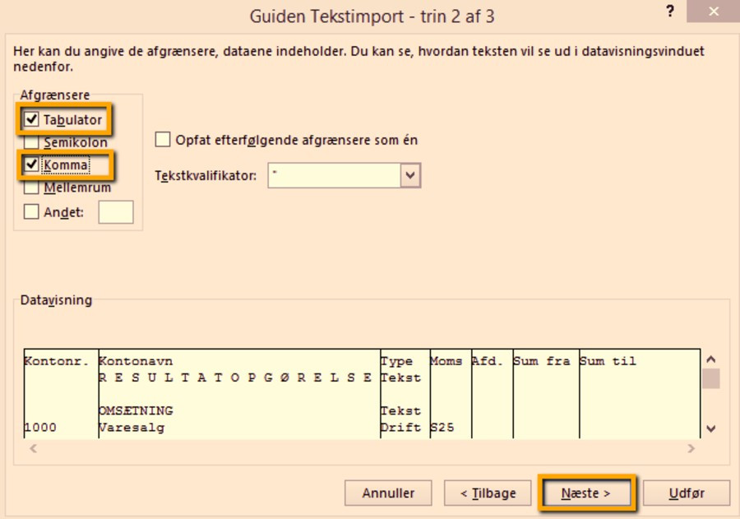Click the Andet custom delimiter text field
740x519 pixels.
click(x=115, y=212)
